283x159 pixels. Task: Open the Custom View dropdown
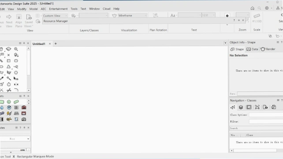coord(55,16)
